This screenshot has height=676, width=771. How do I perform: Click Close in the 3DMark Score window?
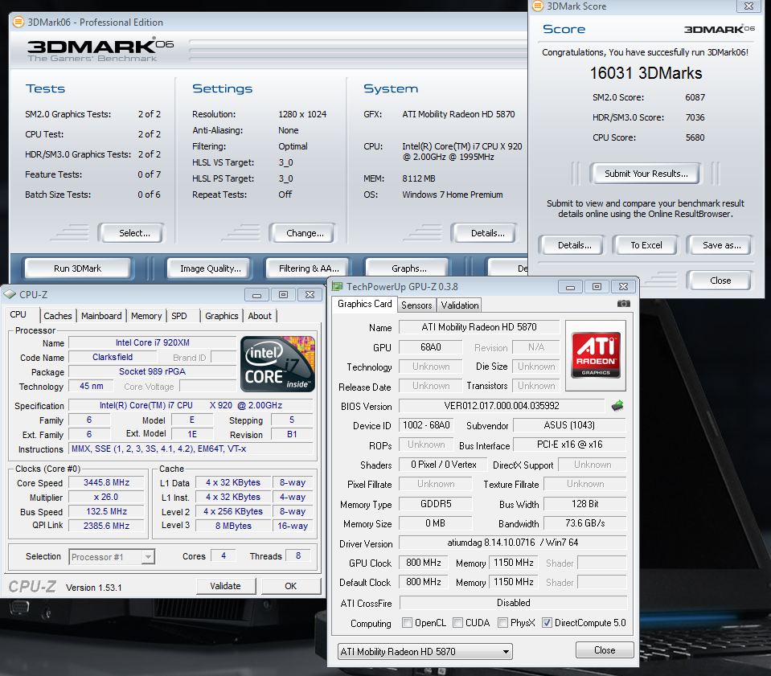(719, 281)
